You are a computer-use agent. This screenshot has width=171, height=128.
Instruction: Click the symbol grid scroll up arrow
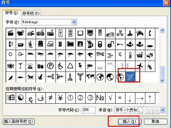tap(162, 30)
